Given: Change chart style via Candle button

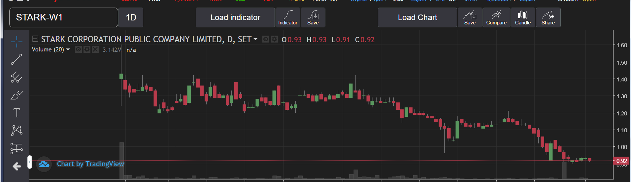Looking at the screenshot, I should pyautogui.click(x=523, y=17).
